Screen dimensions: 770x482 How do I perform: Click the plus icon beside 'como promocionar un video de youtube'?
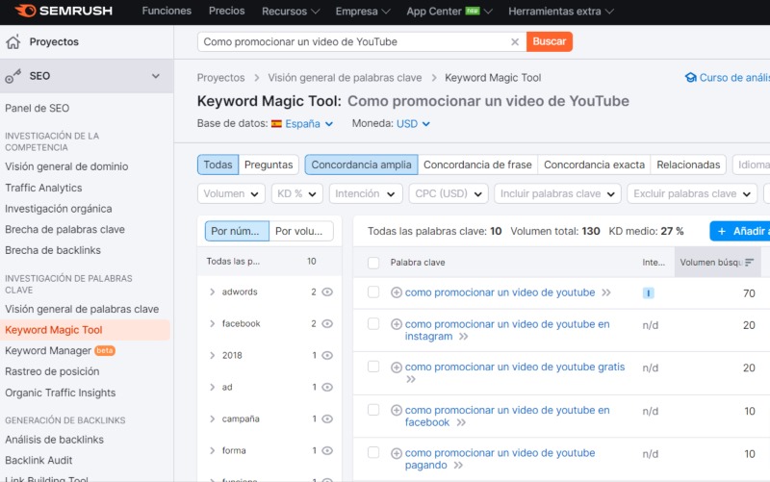coord(397,292)
